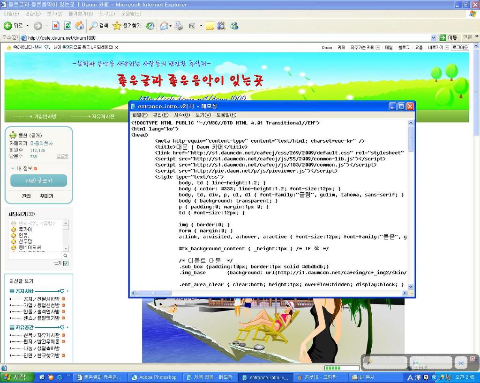Open the address bar dropdown arrow
This screenshot has width=480, height=383.
[x=434, y=37]
